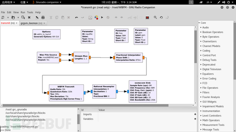Add an entry with Imports plus button
The width and height of the screenshot is (236, 132).
pyautogui.click(x=195, y=114)
